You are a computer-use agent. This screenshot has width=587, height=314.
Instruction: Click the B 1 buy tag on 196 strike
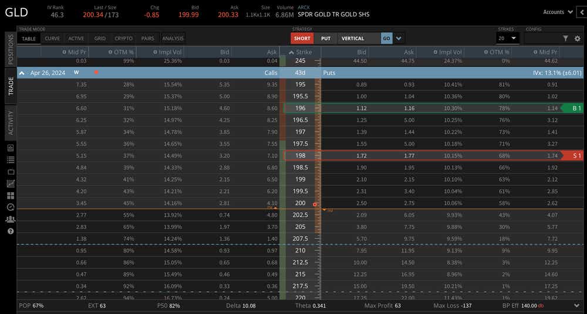click(573, 108)
